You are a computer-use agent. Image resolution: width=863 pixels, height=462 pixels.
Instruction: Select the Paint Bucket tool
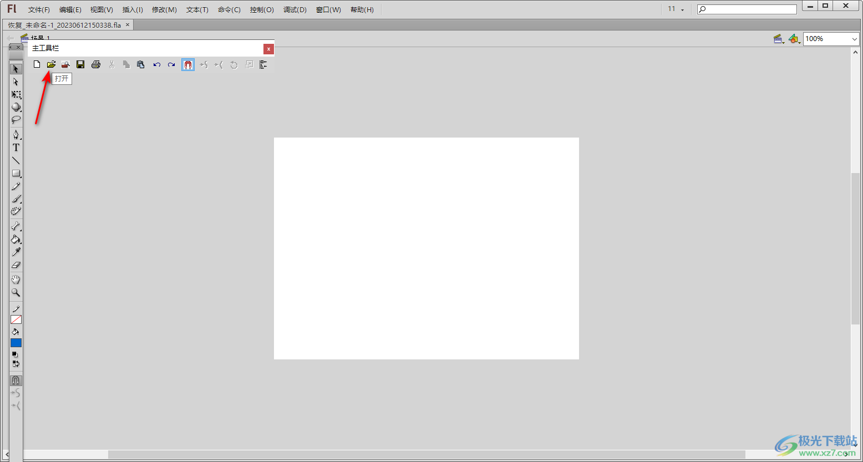coord(16,240)
